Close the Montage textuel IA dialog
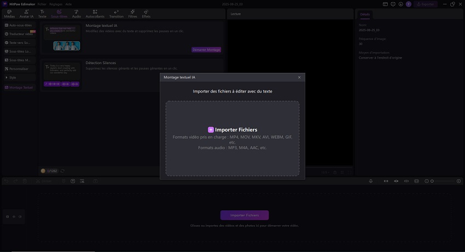 tap(299, 78)
